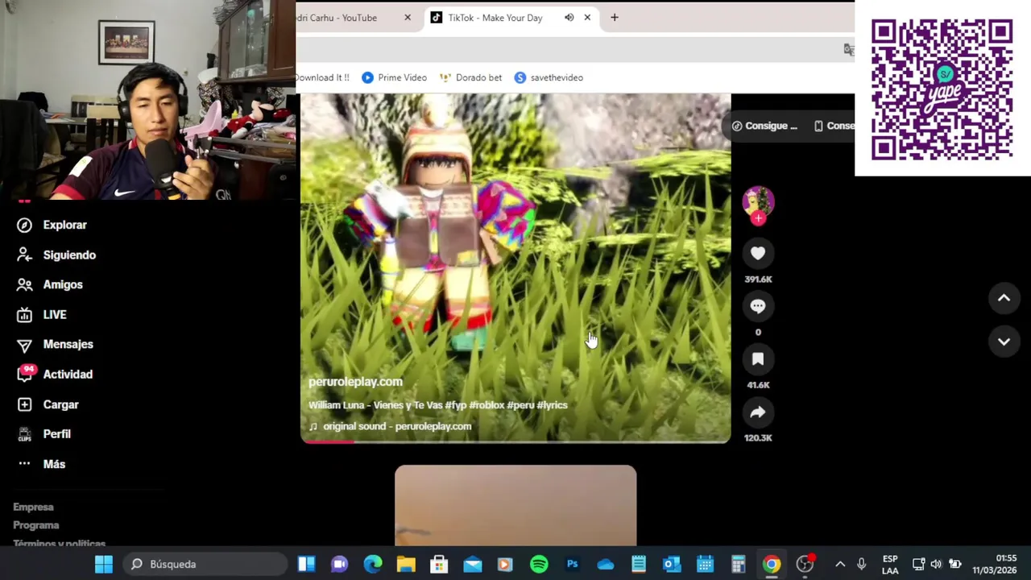Click the peruroleplay.com username
This screenshot has height=580, width=1031.
(x=355, y=382)
